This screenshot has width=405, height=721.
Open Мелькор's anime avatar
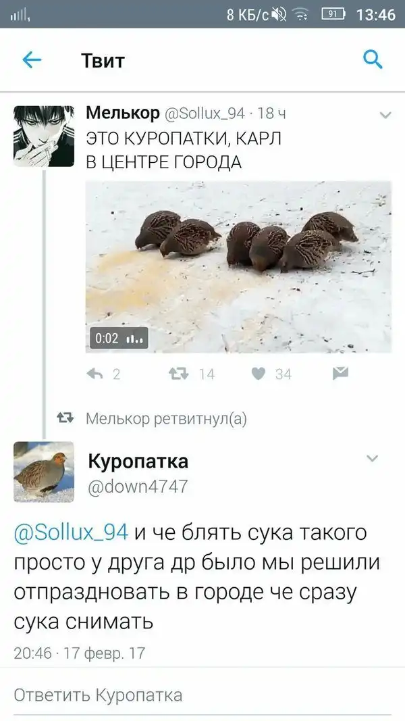coord(44,136)
